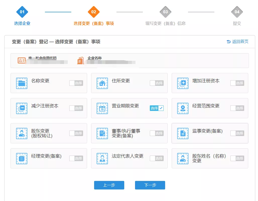Select the 营业期限变更 calendar icon

pos(103,108)
